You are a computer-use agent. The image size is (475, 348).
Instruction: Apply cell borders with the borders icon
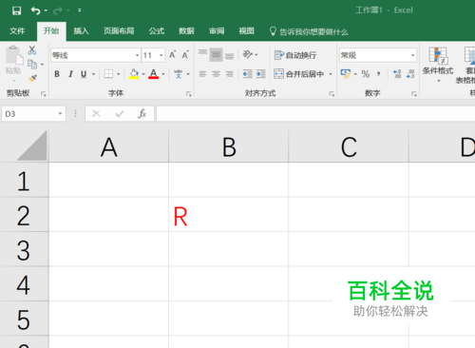coord(108,74)
